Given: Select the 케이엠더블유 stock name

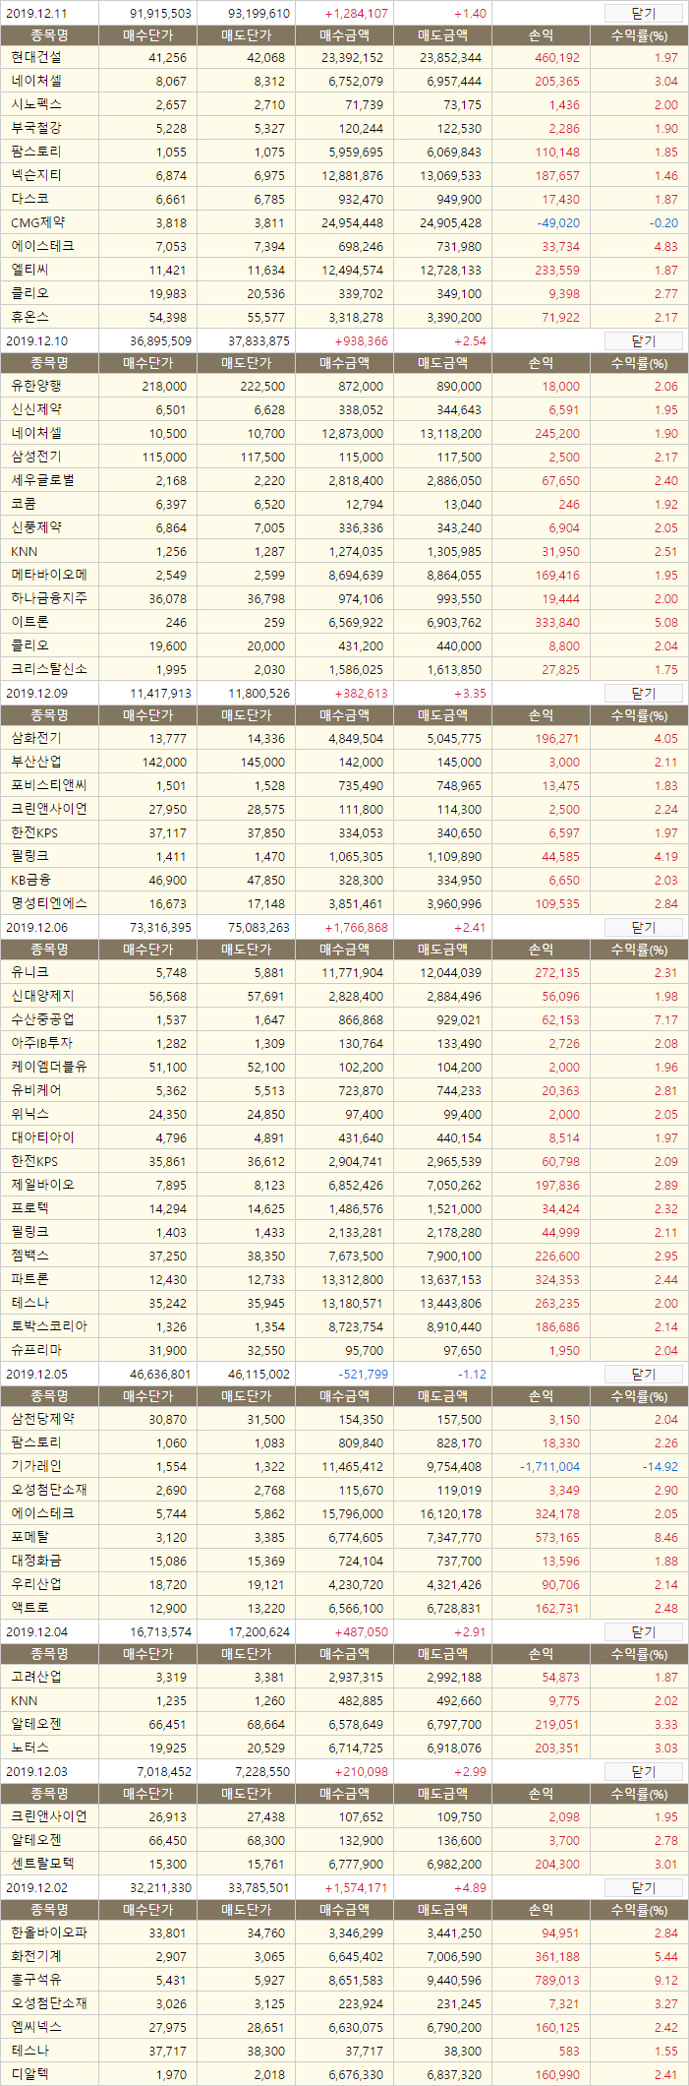Looking at the screenshot, I should pyautogui.click(x=48, y=1067).
